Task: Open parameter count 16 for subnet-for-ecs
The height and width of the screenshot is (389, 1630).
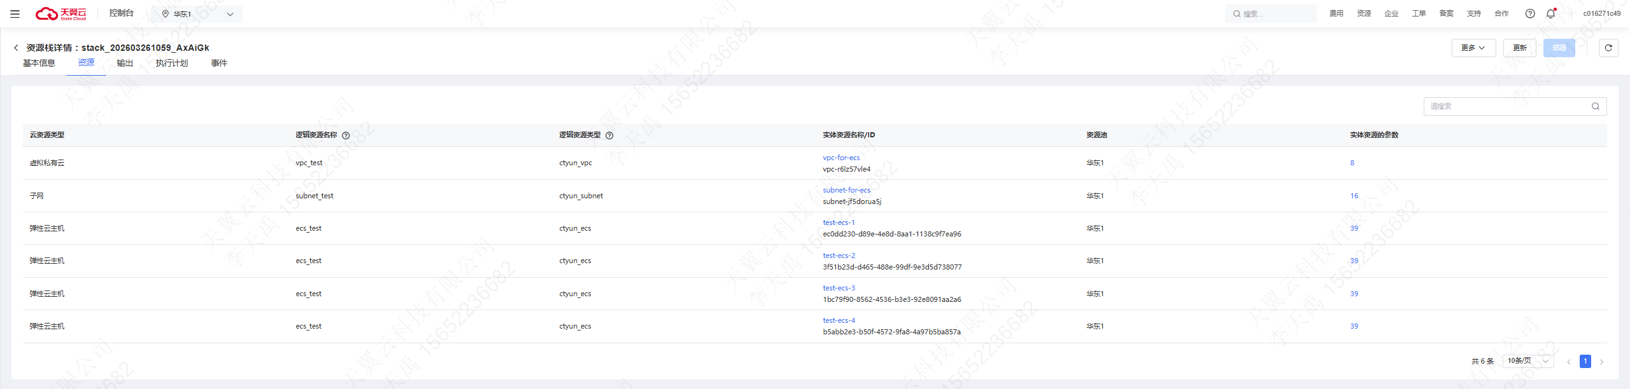Action: (1354, 196)
